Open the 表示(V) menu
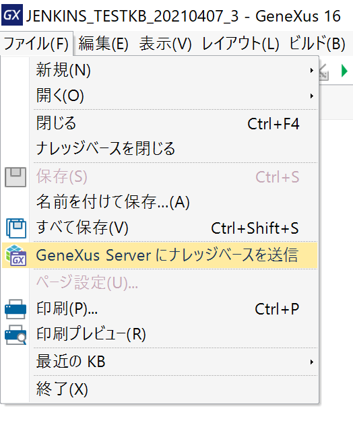 166,44
